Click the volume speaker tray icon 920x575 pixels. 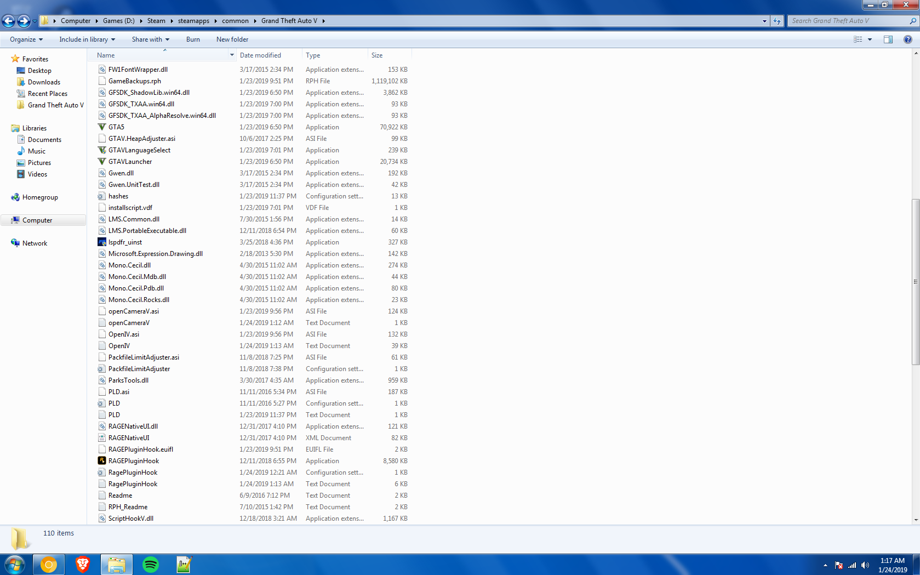pyautogui.click(x=865, y=565)
